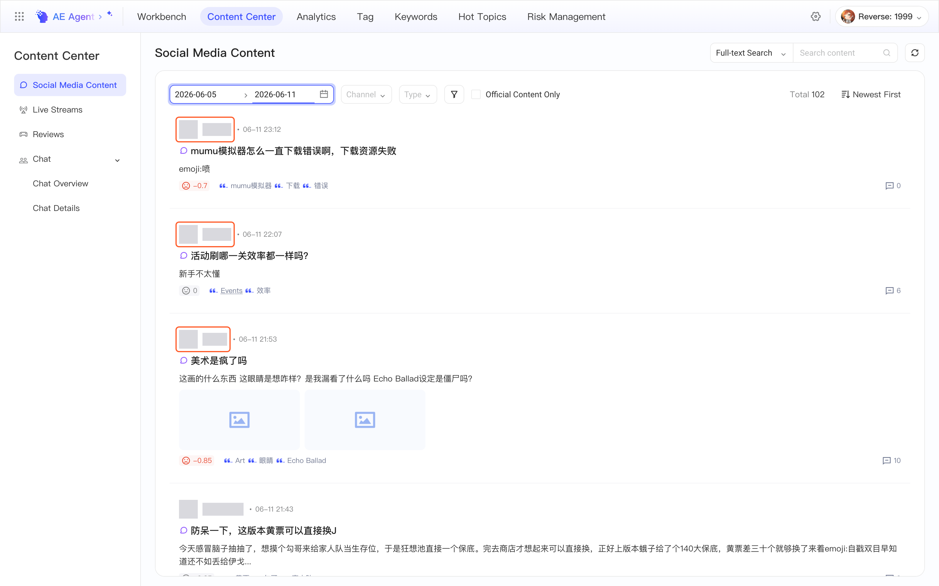Image resolution: width=939 pixels, height=586 pixels.
Task: Switch to Workbench tab
Action: 161,17
